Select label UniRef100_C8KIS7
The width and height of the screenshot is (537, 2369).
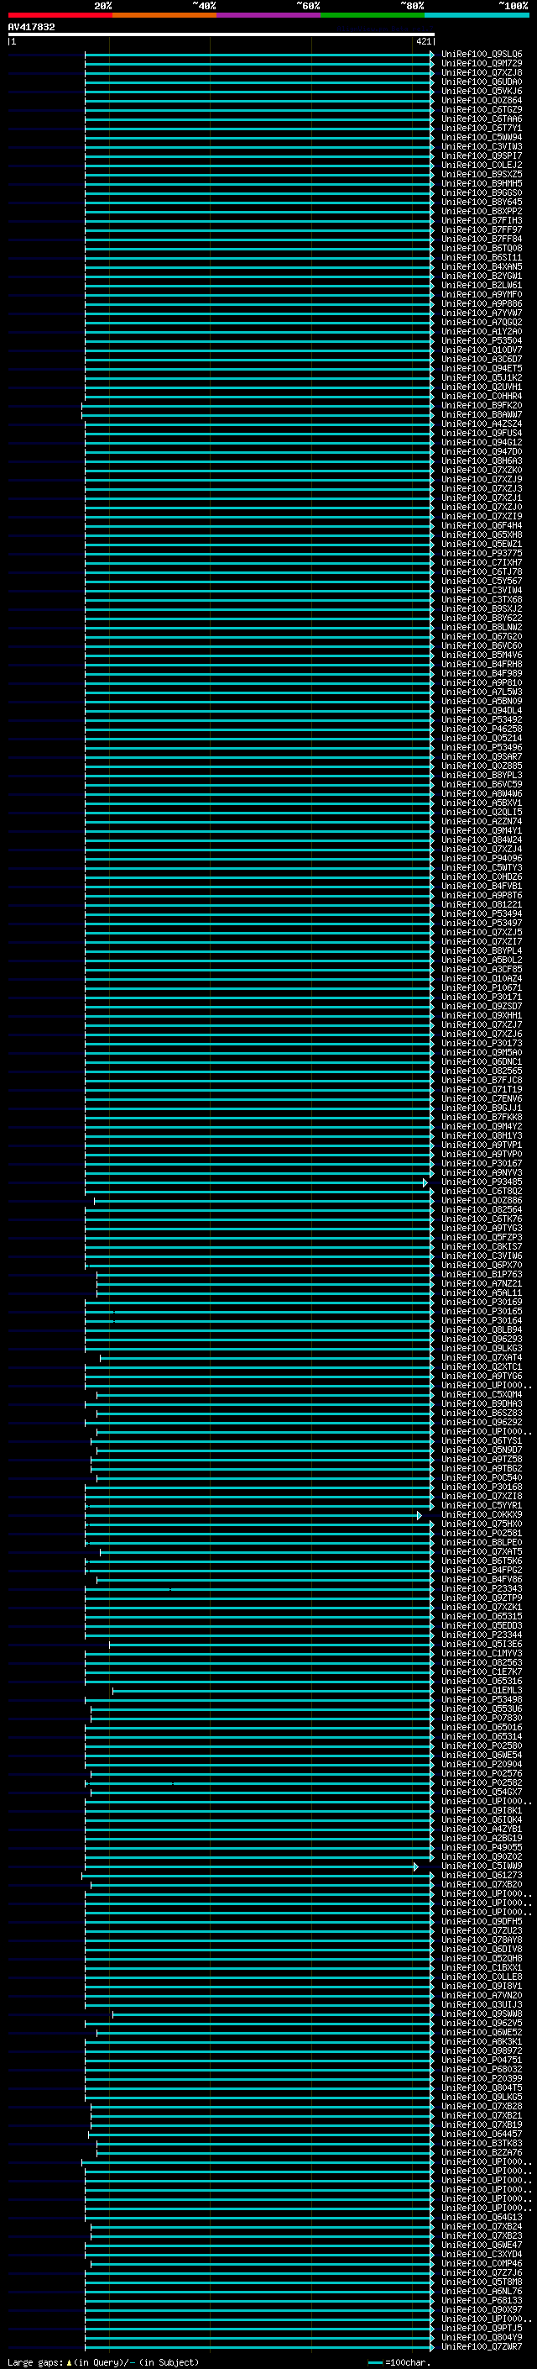[481, 1247]
